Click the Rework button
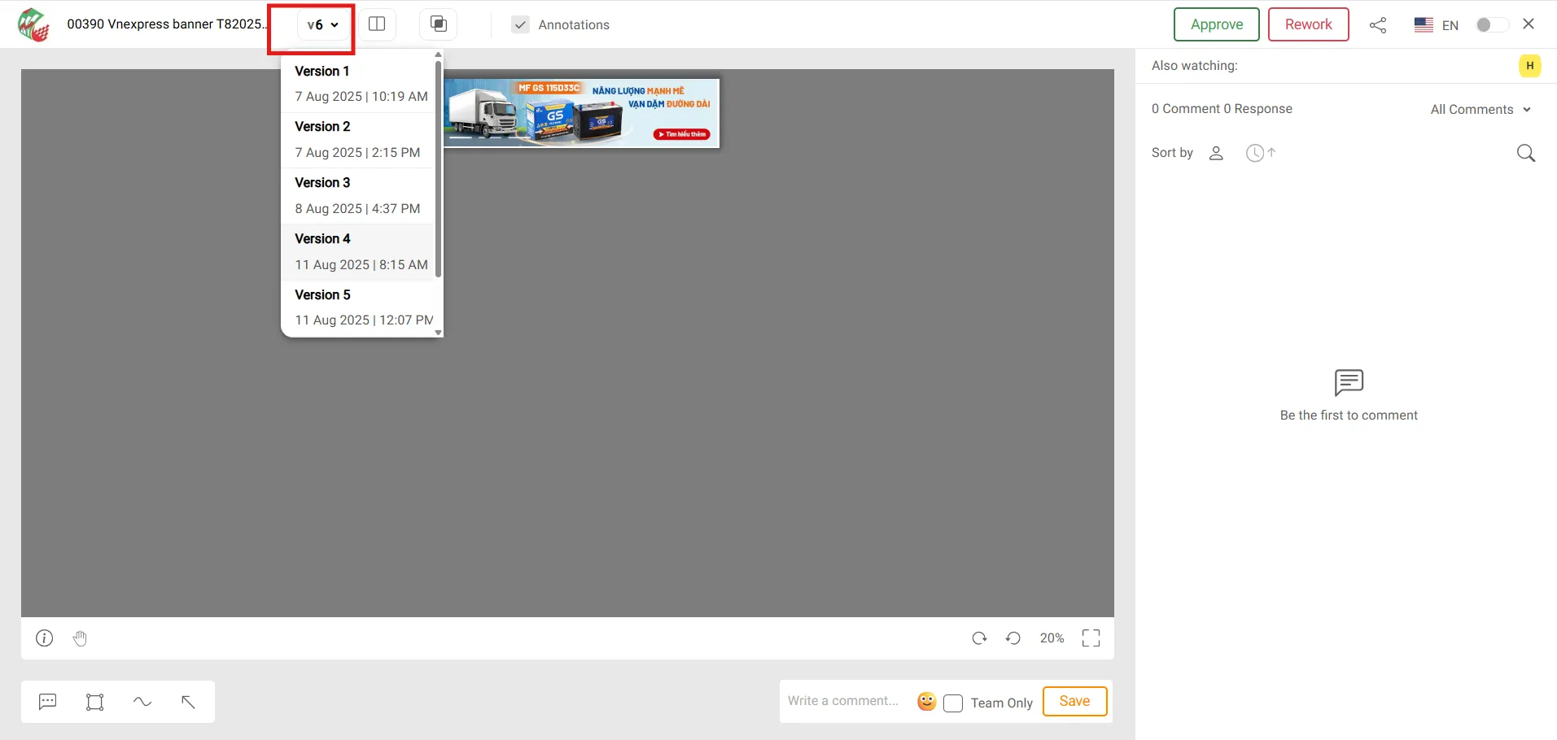Viewport: 1557px width, 740px height. click(1308, 24)
